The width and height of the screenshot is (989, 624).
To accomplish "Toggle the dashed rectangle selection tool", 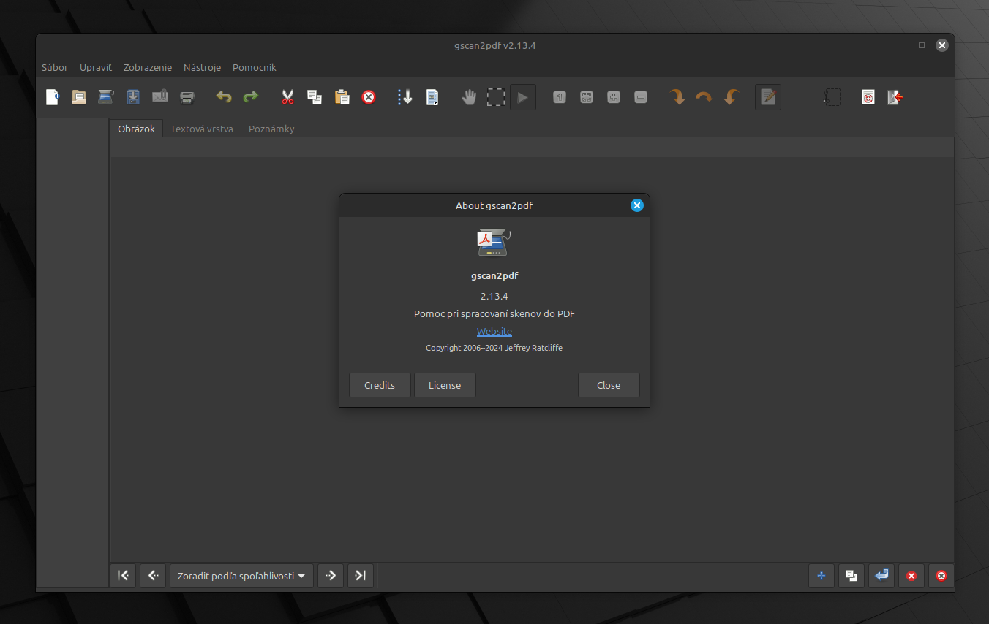I will coord(496,97).
